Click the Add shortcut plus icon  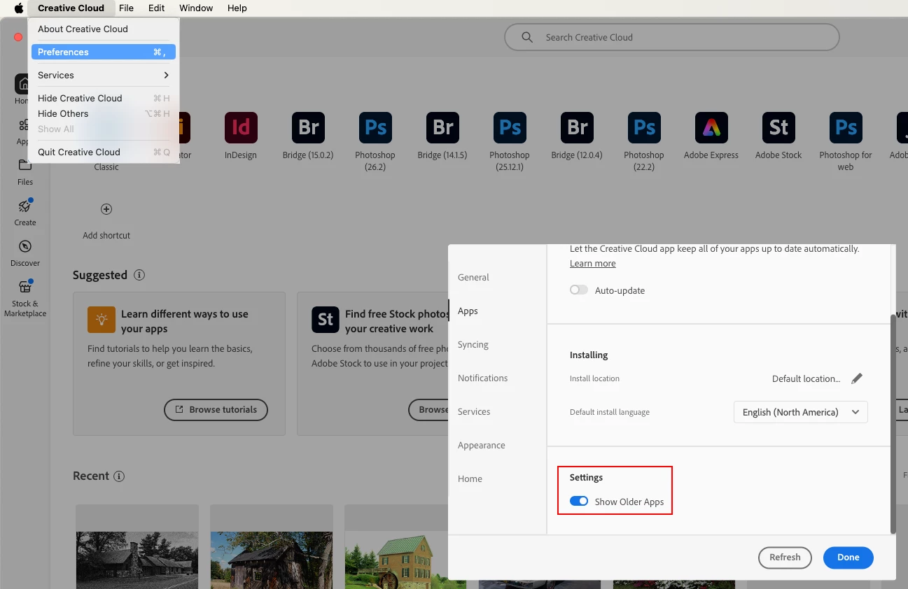click(x=106, y=209)
